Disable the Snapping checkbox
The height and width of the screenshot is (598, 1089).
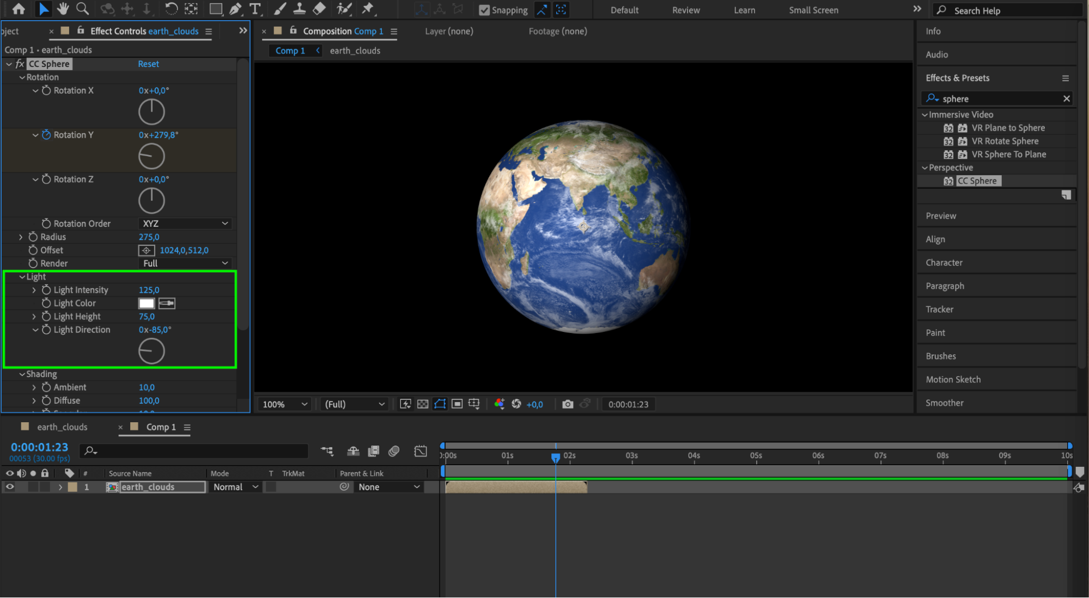coord(484,10)
